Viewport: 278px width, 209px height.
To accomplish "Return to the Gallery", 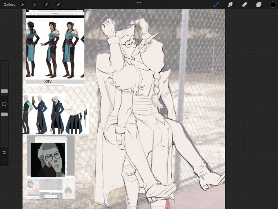I will point(9,5).
